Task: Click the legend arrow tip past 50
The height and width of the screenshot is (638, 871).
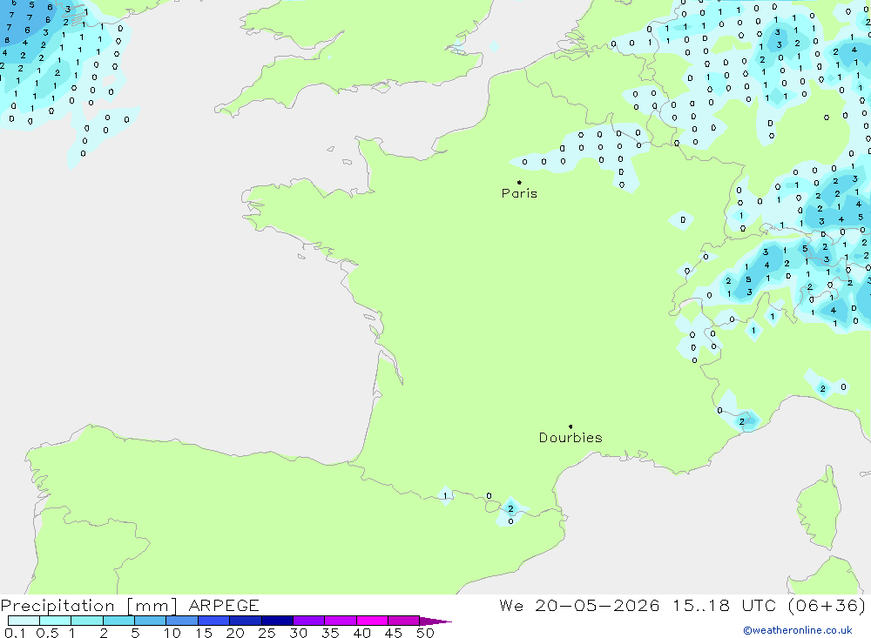Action: click(435, 621)
